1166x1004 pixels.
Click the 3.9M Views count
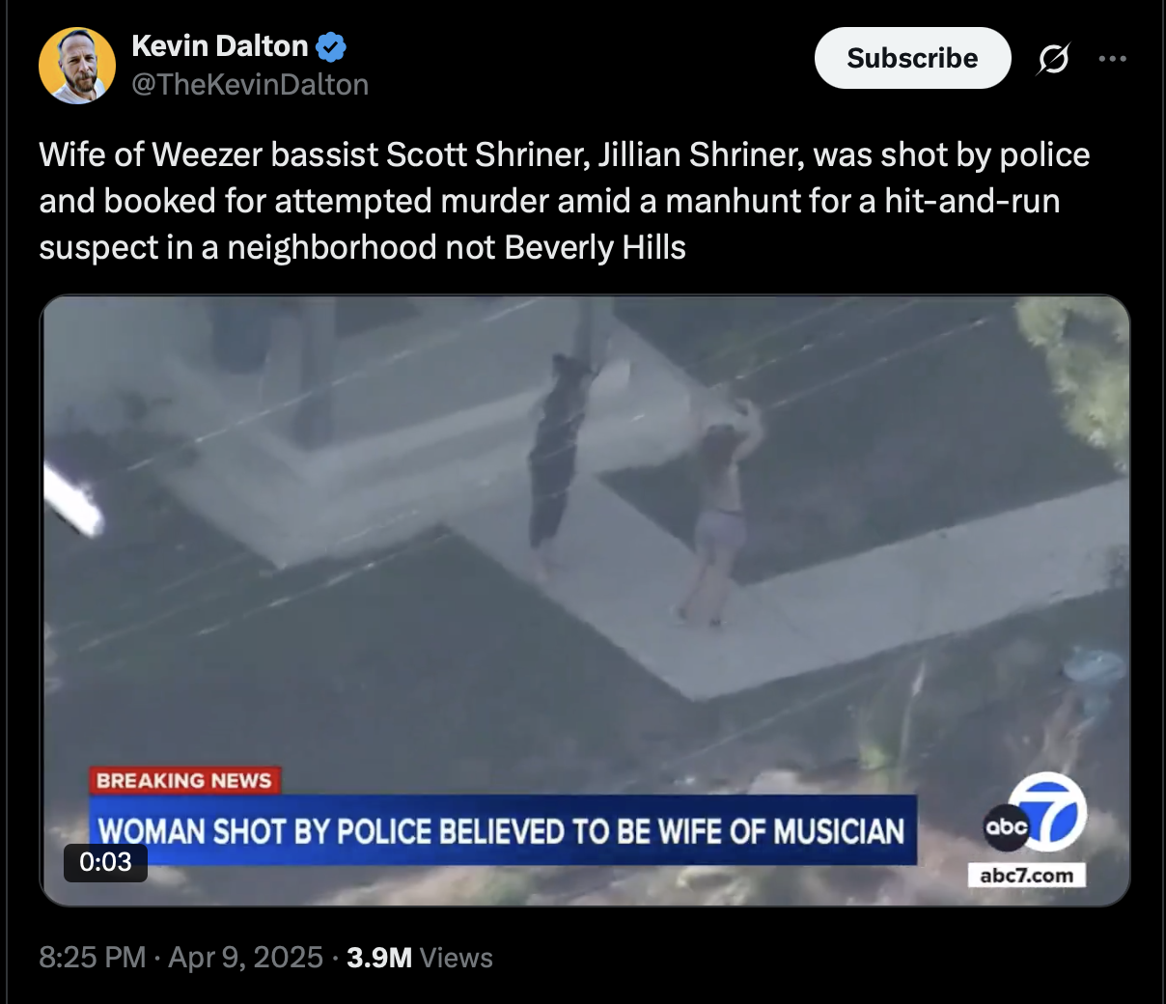[420, 958]
